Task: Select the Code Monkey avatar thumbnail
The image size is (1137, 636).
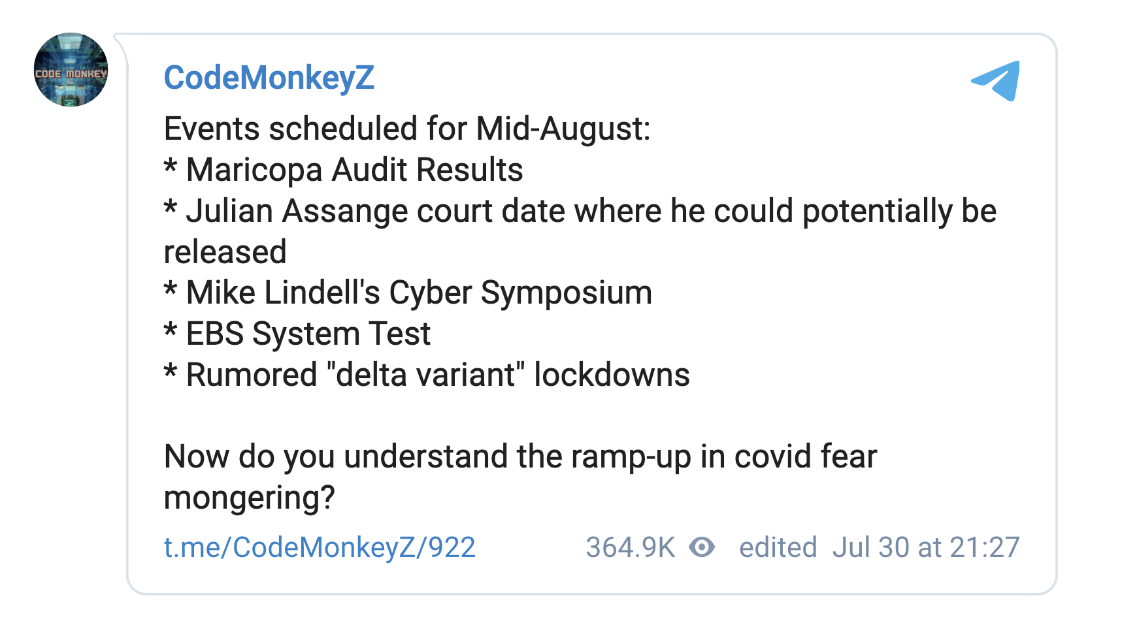Action: (x=71, y=71)
